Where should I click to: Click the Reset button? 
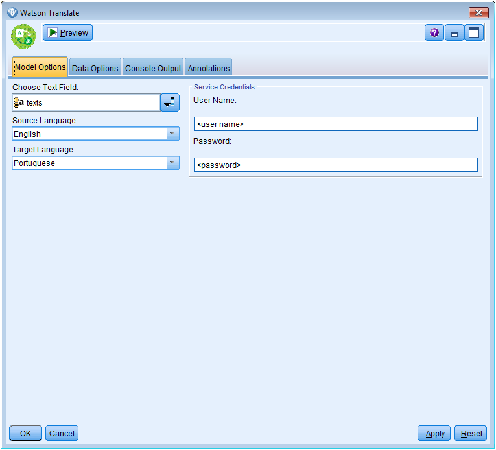[470, 433]
